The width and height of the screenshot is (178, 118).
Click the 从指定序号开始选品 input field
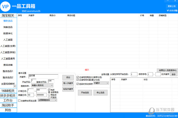click(134, 74)
